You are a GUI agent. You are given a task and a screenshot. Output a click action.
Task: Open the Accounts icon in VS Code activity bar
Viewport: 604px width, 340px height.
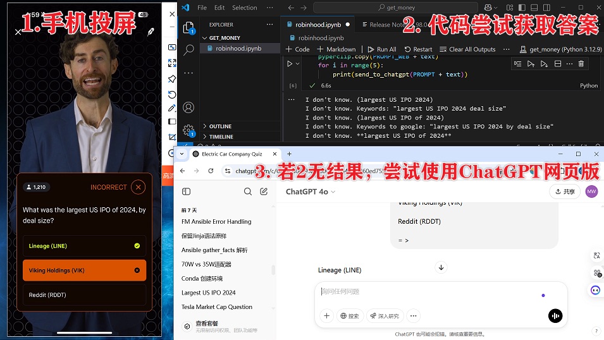[x=188, y=107]
